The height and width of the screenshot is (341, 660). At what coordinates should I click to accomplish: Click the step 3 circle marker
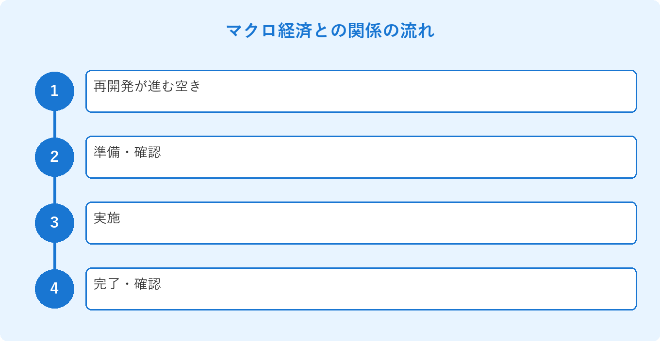coord(54,223)
